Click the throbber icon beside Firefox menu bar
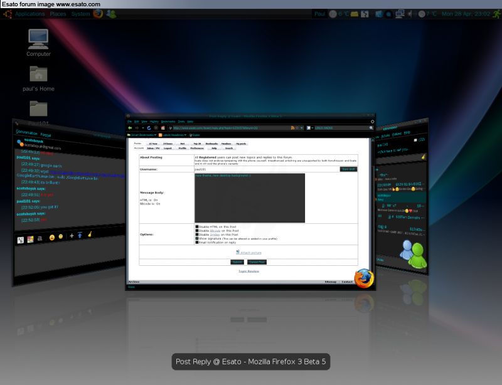The width and height of the screenshot is (502, 385). 372,122
